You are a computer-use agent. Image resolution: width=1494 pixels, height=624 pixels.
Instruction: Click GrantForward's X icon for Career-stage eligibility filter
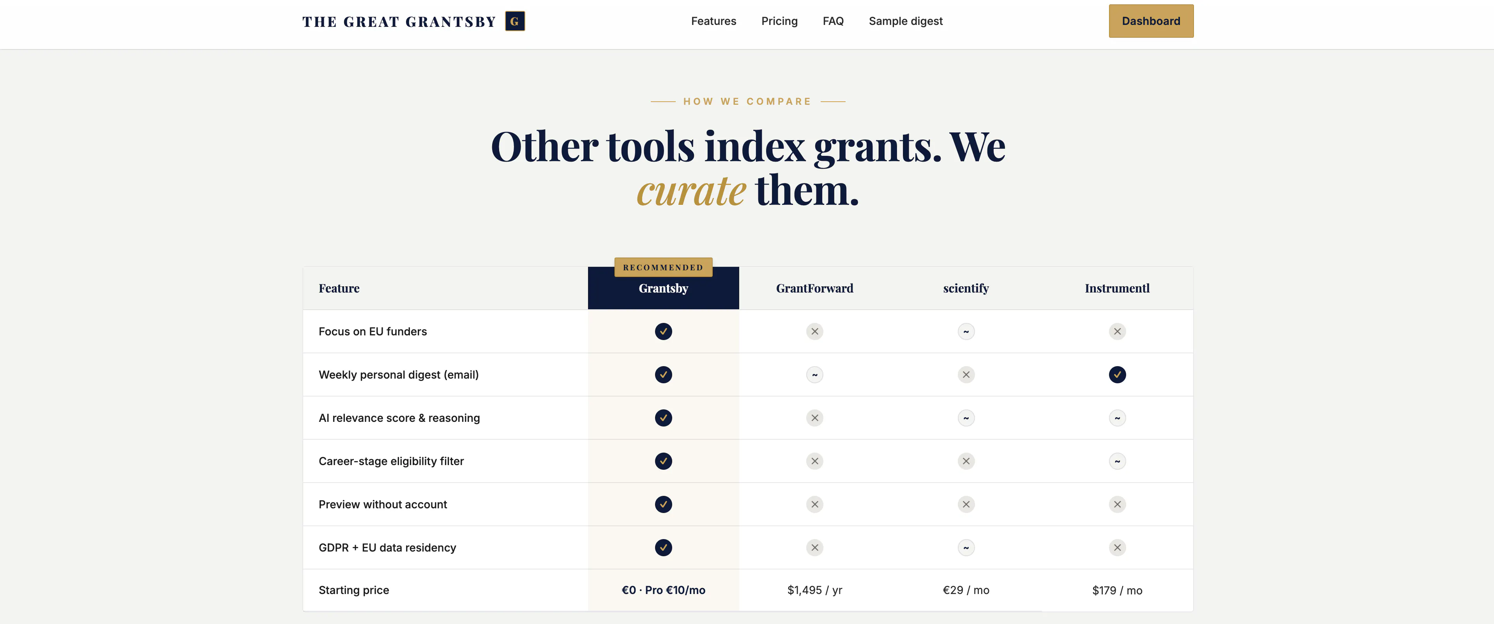tap(815, 461)
